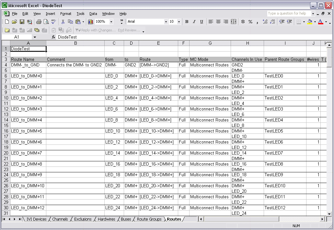Toggle bold formatting

[x=187, y=22]
